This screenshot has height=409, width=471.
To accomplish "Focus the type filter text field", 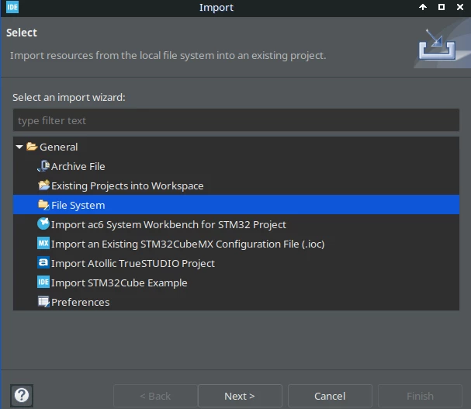I will [236, 120].
